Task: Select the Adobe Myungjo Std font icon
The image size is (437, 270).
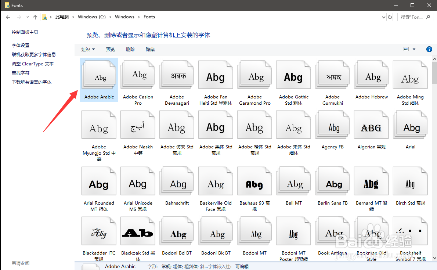Action: 99,125
